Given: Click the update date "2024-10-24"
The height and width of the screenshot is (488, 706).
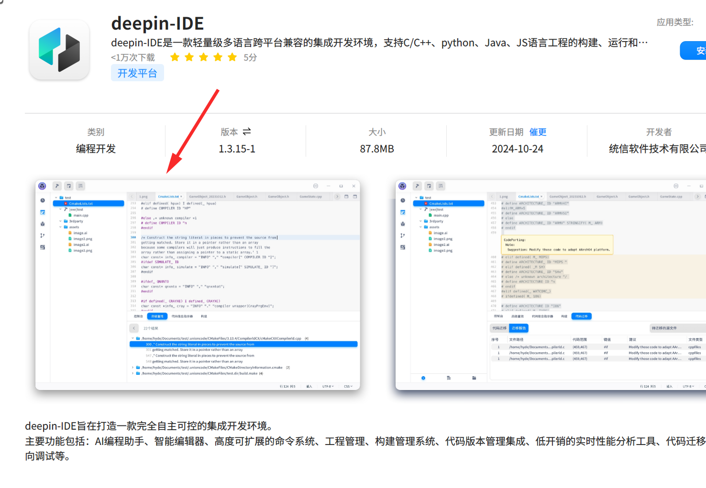Looking at the screenshot, I should 518,149.
